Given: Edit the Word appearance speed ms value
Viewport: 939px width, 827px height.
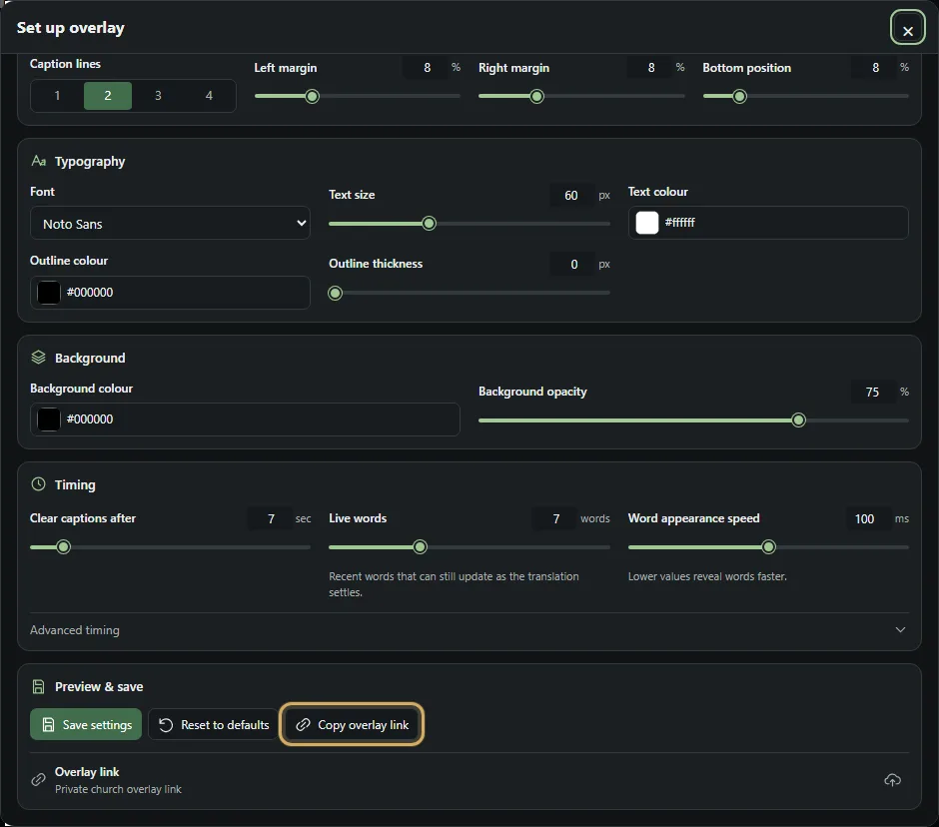Looking at the screenshot, I should tap(868, 518).
